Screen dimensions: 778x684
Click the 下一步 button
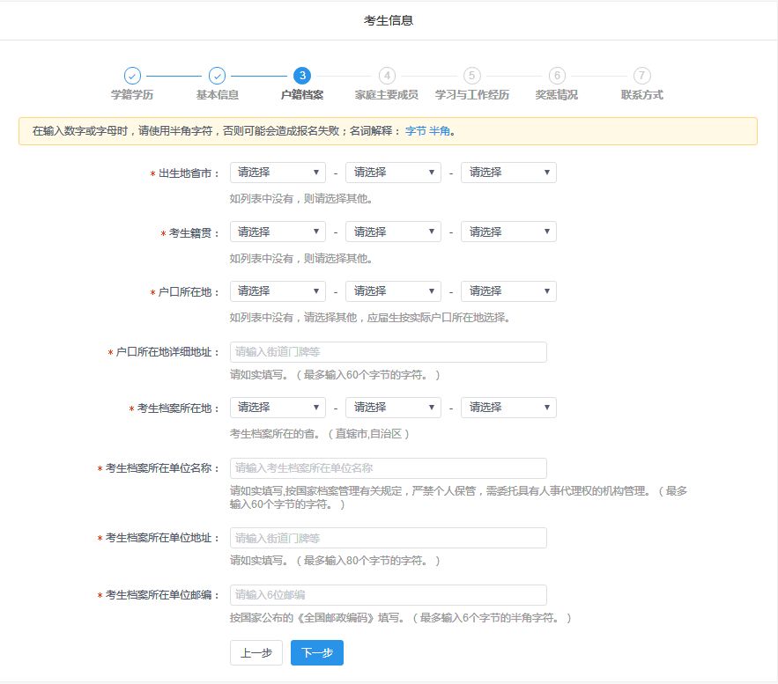pos(317,653)
